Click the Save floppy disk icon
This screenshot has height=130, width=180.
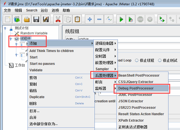(x=36, y=19)
